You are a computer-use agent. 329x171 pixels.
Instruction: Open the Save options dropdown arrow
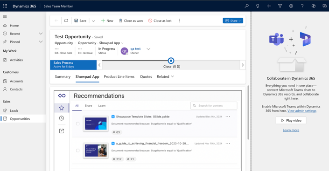pos(93,21)
